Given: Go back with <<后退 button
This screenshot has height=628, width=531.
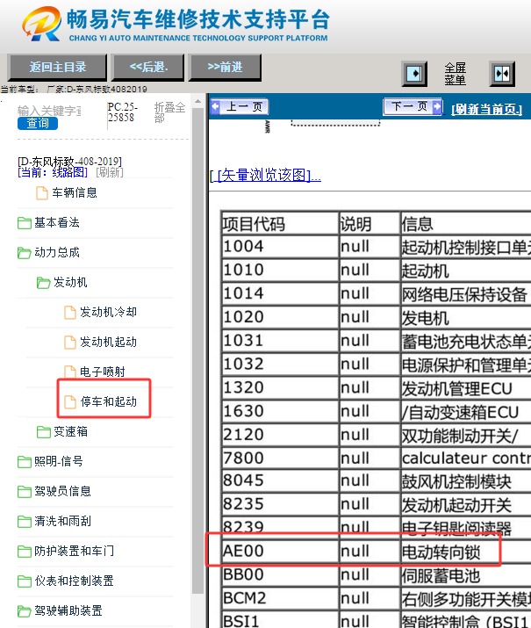Looking at the screenshot, I should coord(148,67).
